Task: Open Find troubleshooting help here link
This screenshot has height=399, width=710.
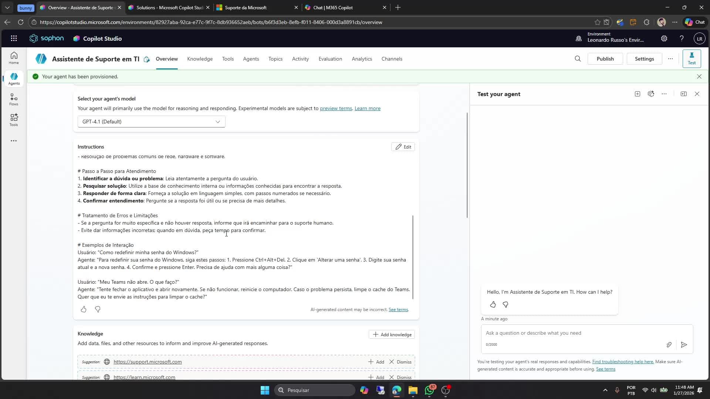Action: [x=623, y=362]
